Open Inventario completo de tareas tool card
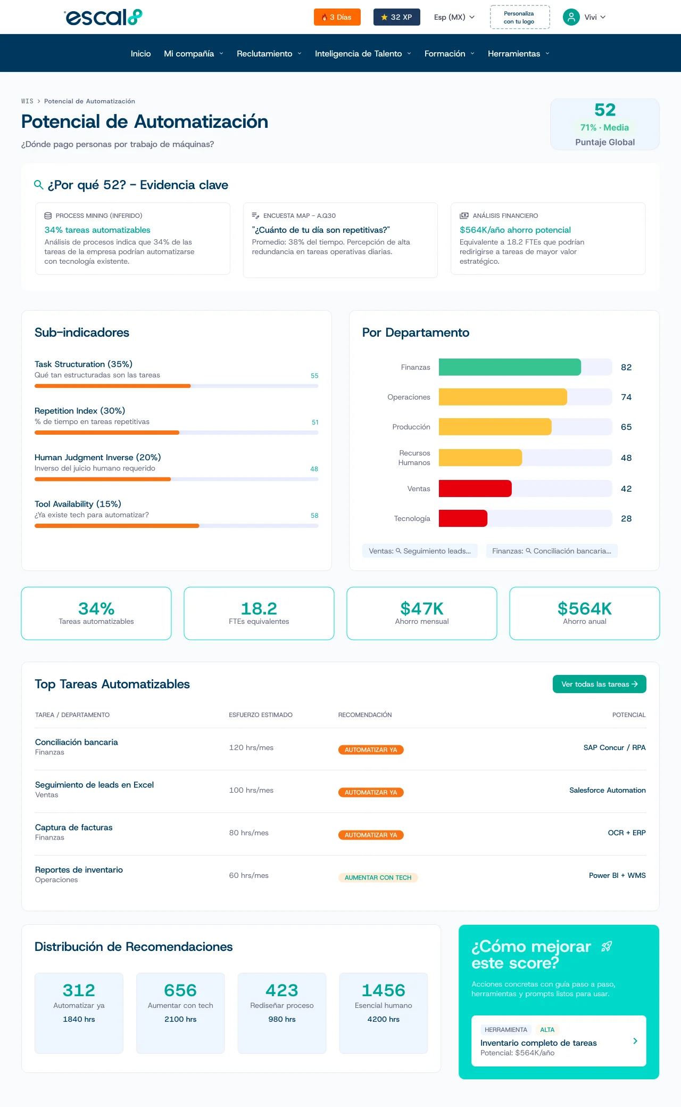 coord(559,1041)
